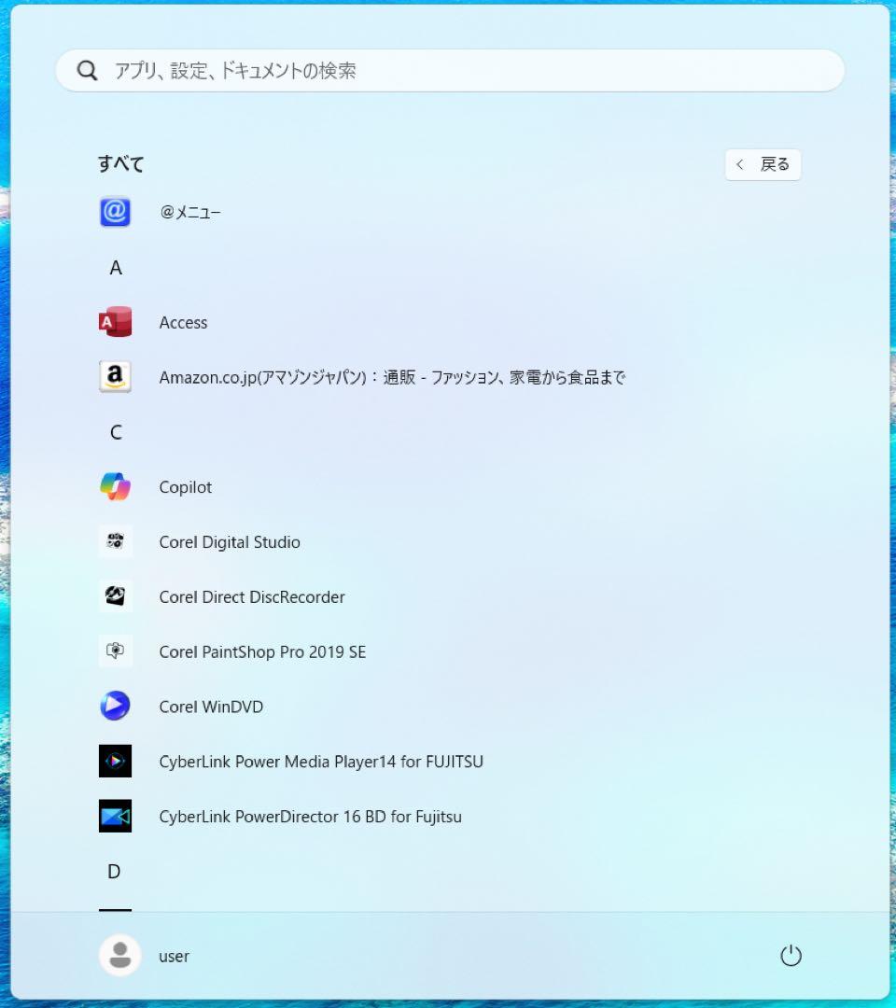The image size is (896, 1008).
Task: Open the power options icon
Action: (x=791, y=956)
